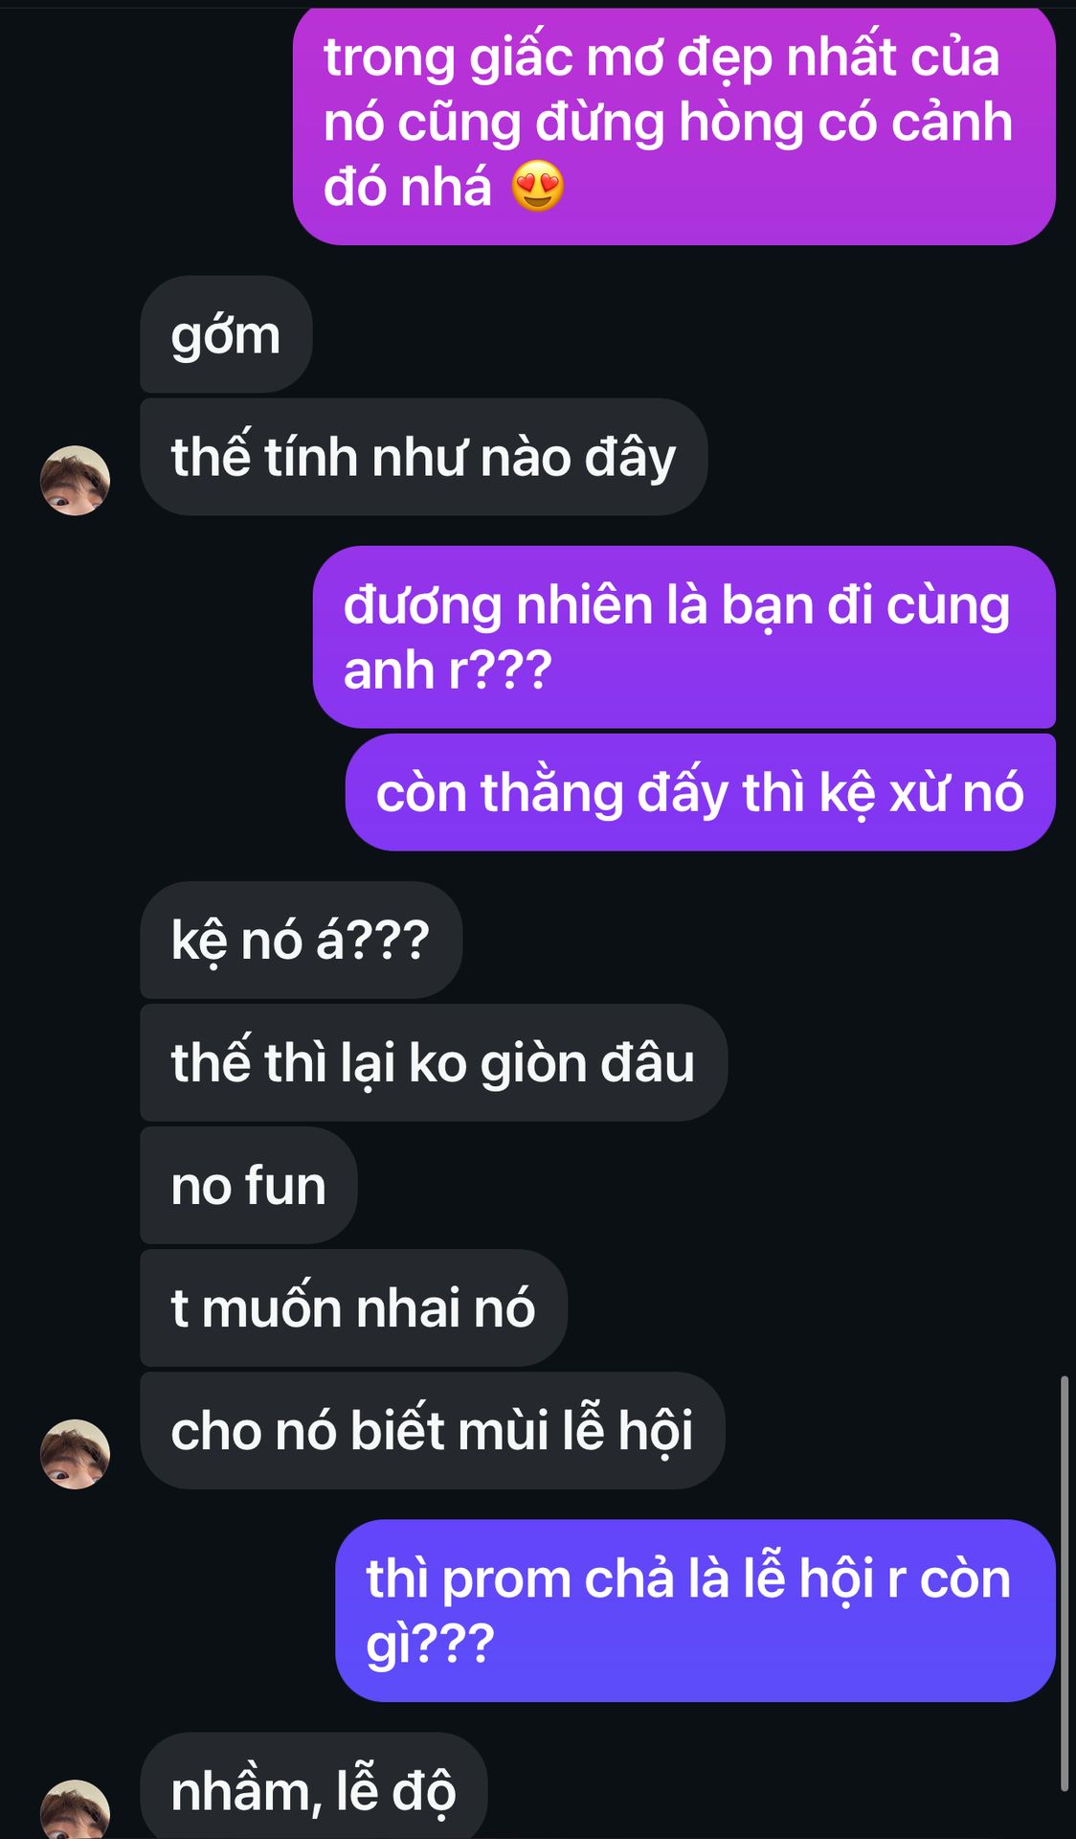The image size is (1076, 1839).
Task: Tap the avatar beside 'thế tính như nào đây'
Action: 75,480
